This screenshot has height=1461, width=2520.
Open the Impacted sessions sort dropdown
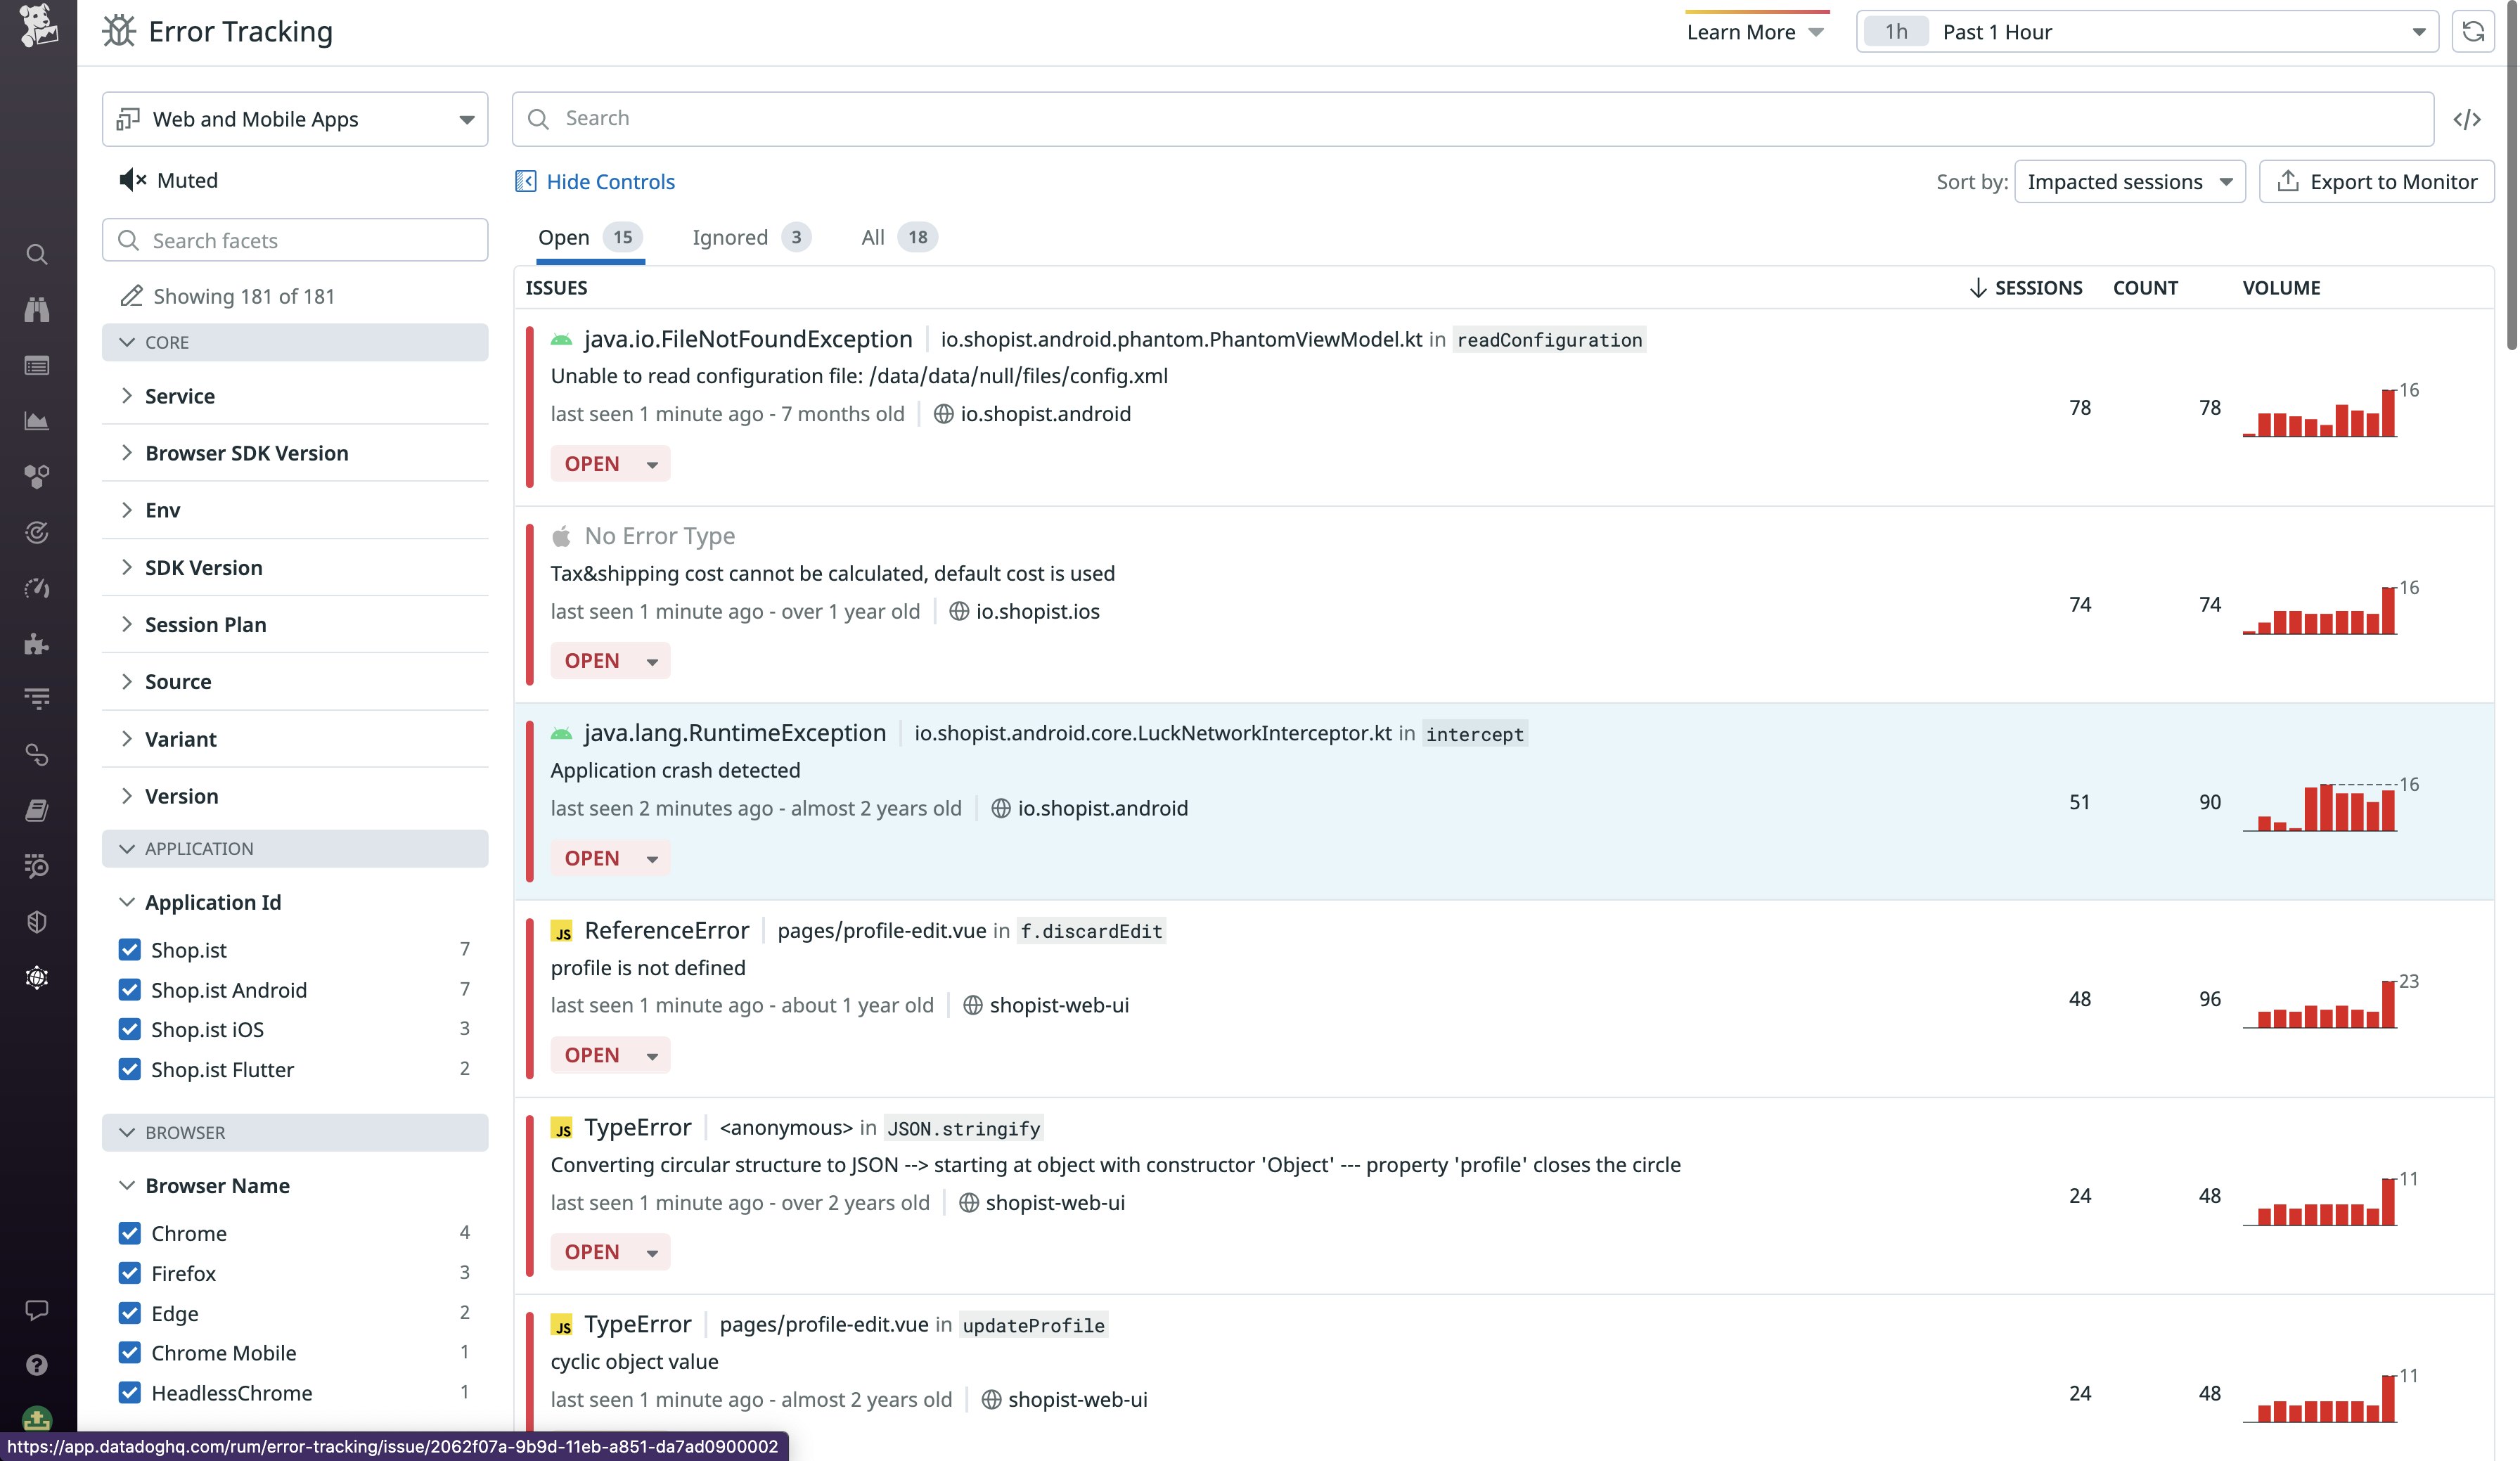tap(2129, 181)
